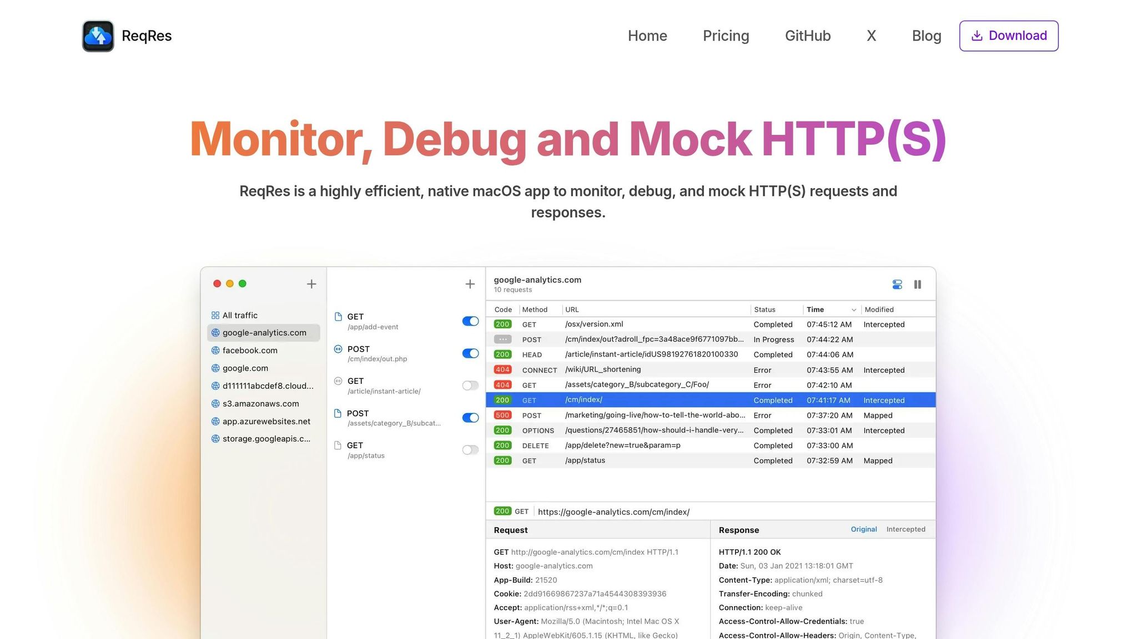
Task: Click the ReqRes app logo icon
Action: tap(98, 36)
